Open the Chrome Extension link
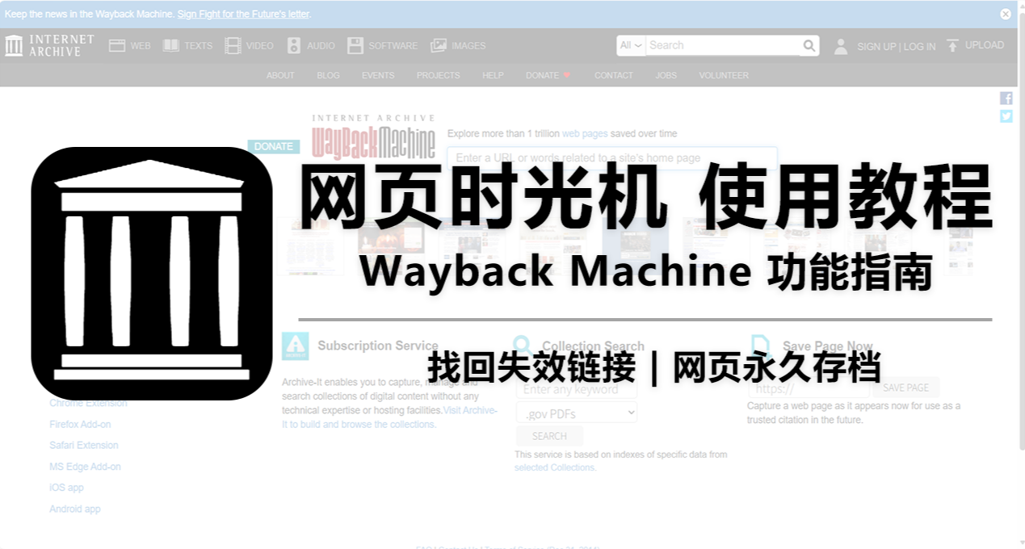This screenshot has width=1025, height=549. coord(88,403)
